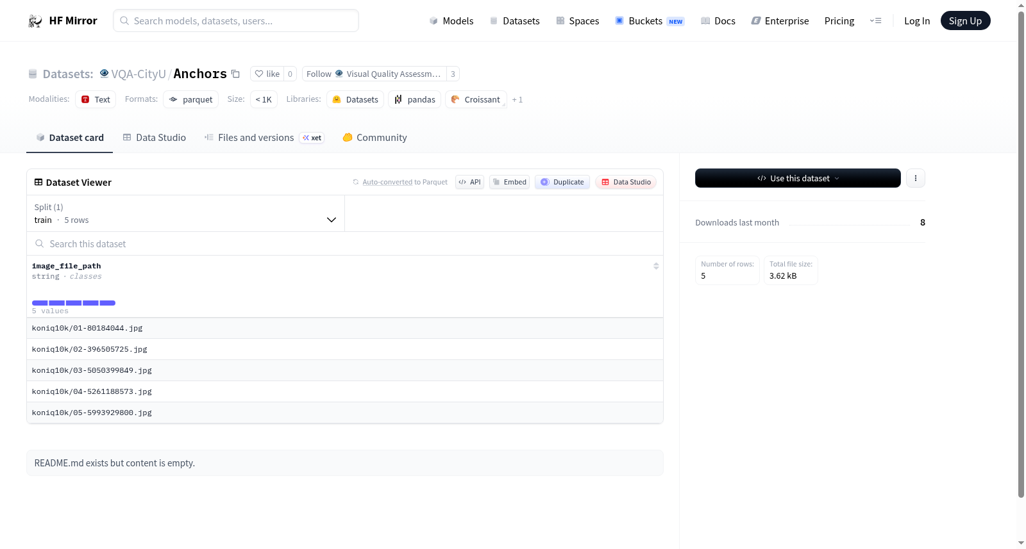This screenshot has height=549, width=1026.
Task: Select row koniq10k/03-5050399849.jpg
Action: click(x=345, y=371)
